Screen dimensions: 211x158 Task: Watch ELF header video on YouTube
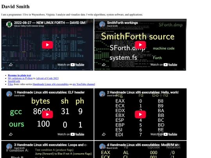pos(71,134)
